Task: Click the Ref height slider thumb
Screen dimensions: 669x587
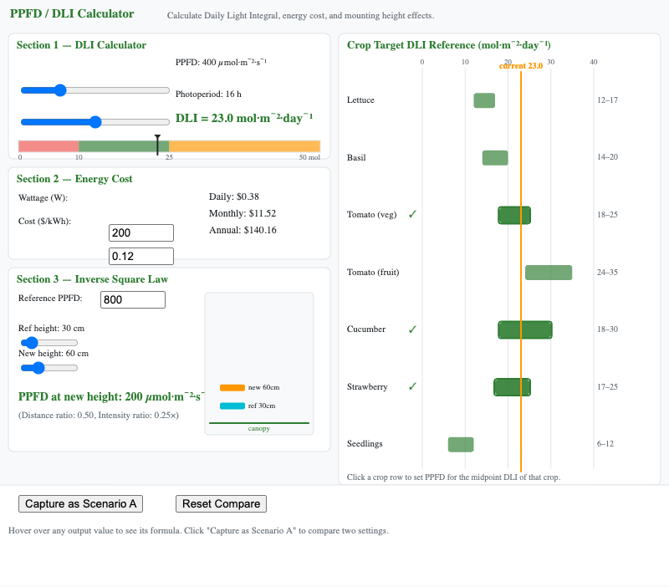Action: click(x=32, y=343)
